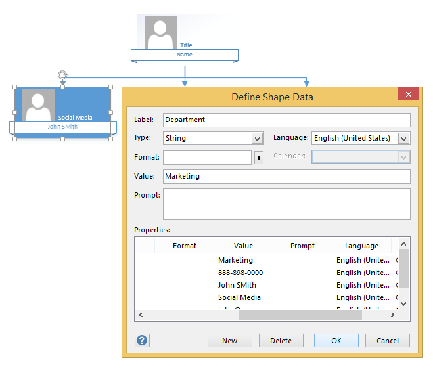Open the help icon in Define Shape Data
Screen dimensions: 433x371
tap(142, 340)
